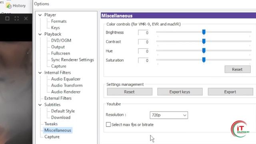256x144 pixels.
Task: Select the Miscellaneous tree item
Action: tap(58, 130)
